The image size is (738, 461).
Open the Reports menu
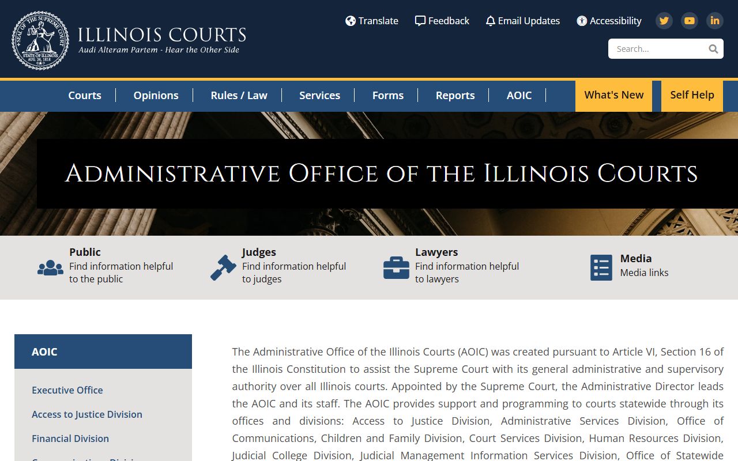click(x=455, y=96)
